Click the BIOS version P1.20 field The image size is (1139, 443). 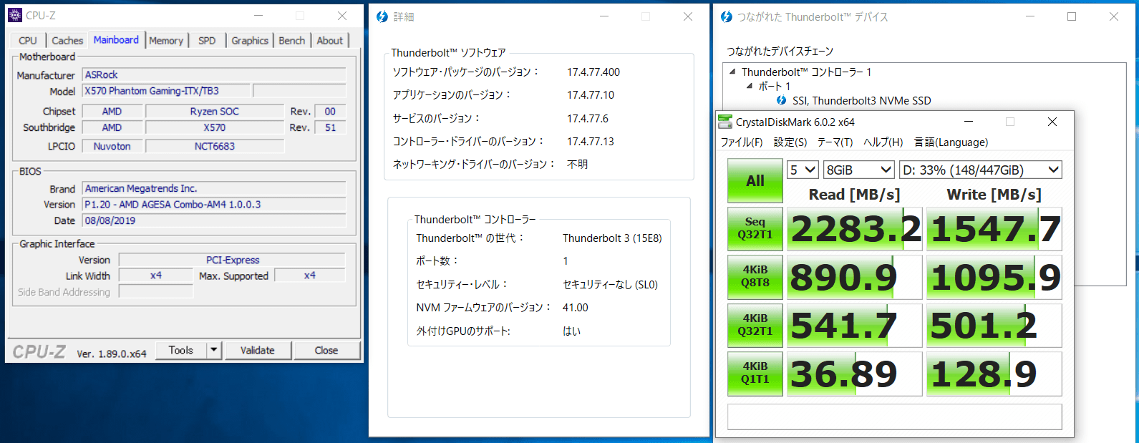click(214, 204)
